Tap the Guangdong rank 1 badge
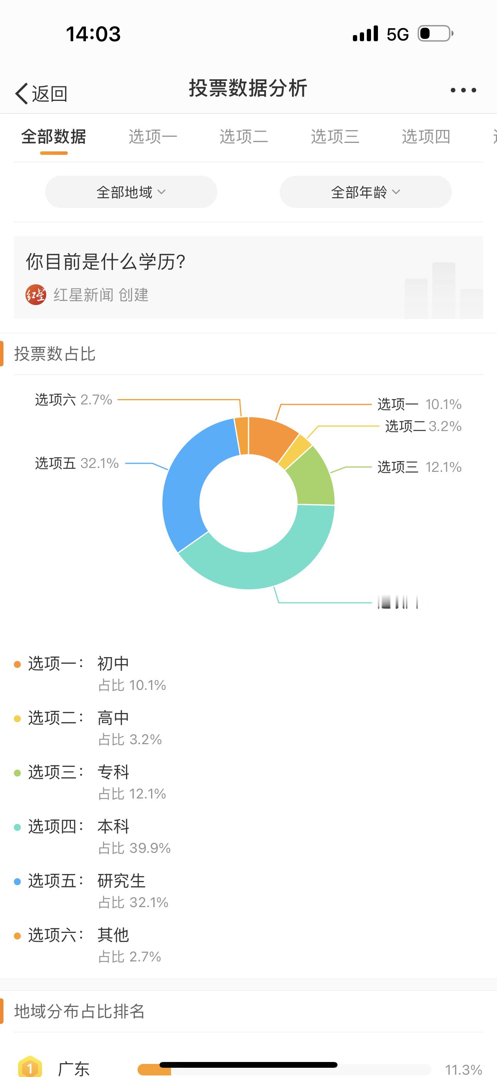Image resolution: width=497 pixels, height=1077 pixels. 30,1067
